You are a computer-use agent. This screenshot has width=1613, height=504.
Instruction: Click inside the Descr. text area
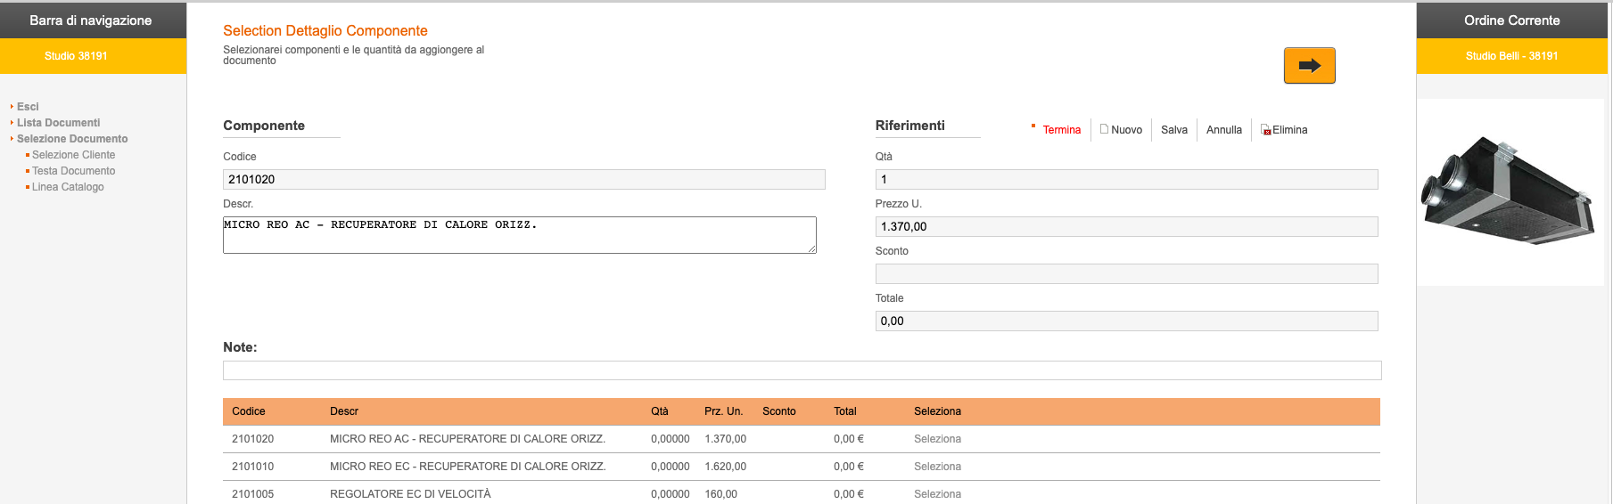(x=519, y=235)
